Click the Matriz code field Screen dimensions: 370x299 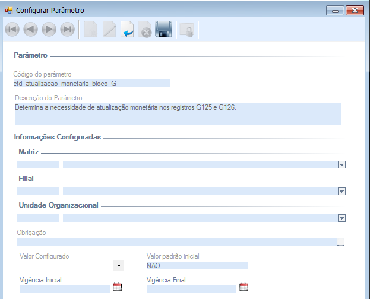click(38, 164)
